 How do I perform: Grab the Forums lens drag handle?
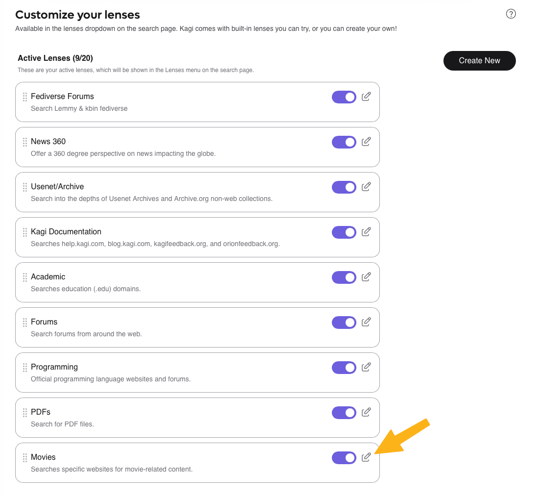click(25, 322)
